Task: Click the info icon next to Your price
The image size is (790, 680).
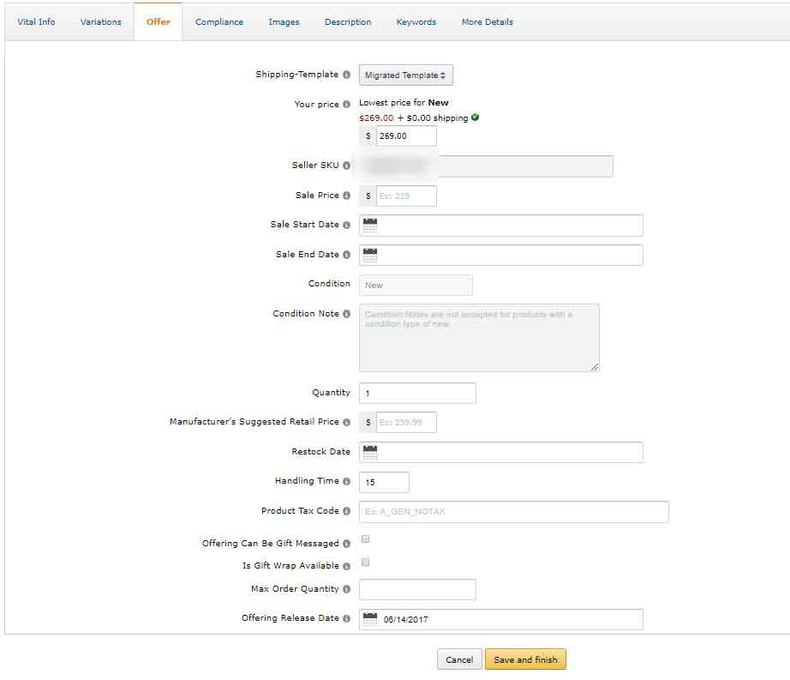Action: click(x=346, y=104)
